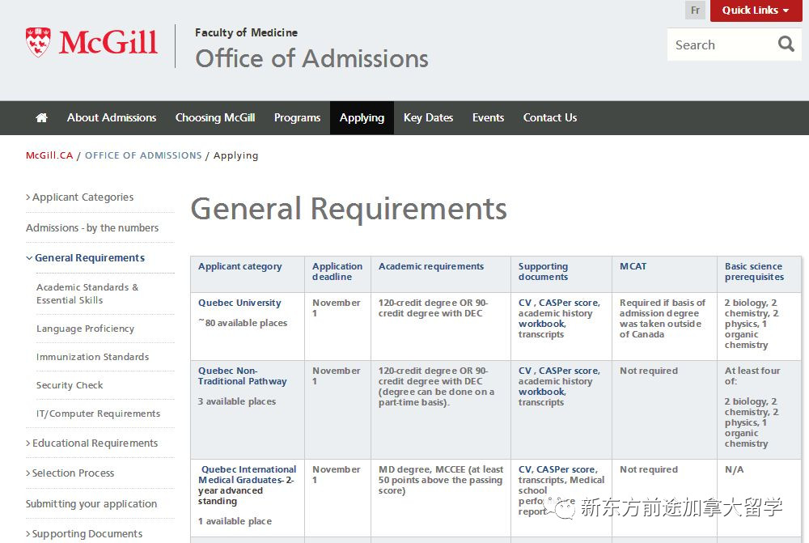This screenshot has height=543, width=809.
Task: Open Language Proficiency sidebar item
Action: point(85,329)
